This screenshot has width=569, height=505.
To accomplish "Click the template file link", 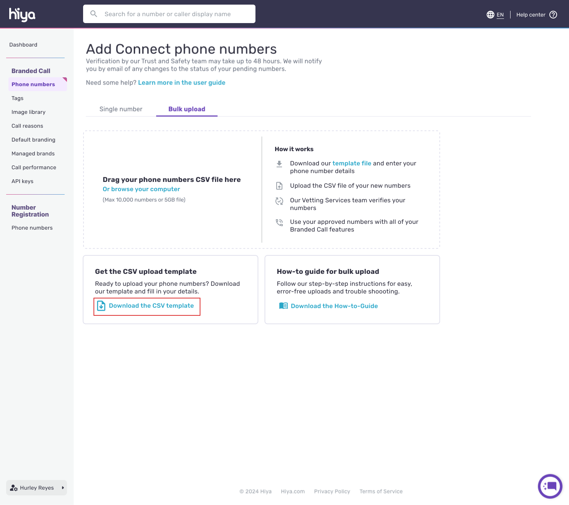I will point(352,163).
